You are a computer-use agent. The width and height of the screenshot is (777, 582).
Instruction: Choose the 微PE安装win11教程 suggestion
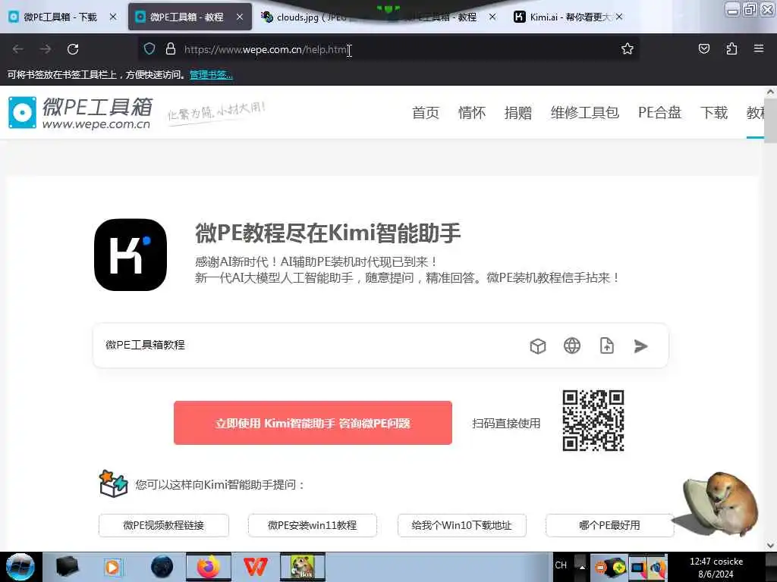coord(312,525)
